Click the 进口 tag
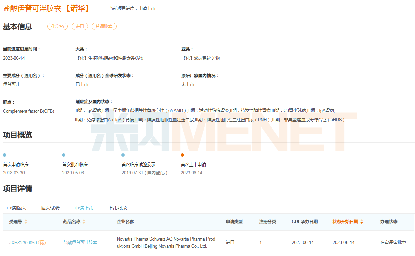 80,26
